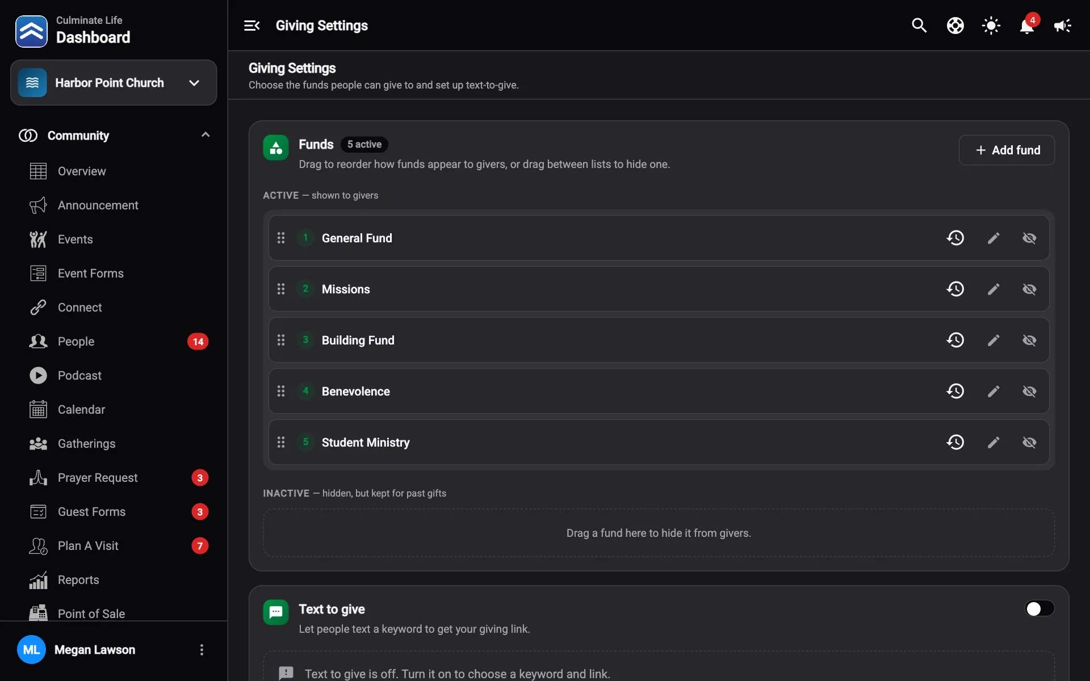Click the Culminate Life logo

point(31,31)
